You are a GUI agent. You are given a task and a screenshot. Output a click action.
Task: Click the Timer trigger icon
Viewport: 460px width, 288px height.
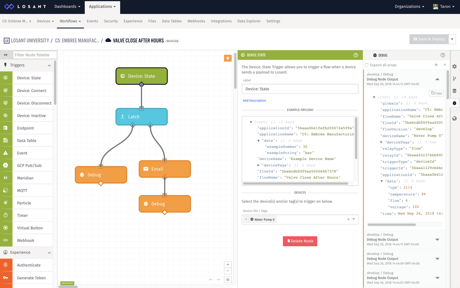[6, 215]
